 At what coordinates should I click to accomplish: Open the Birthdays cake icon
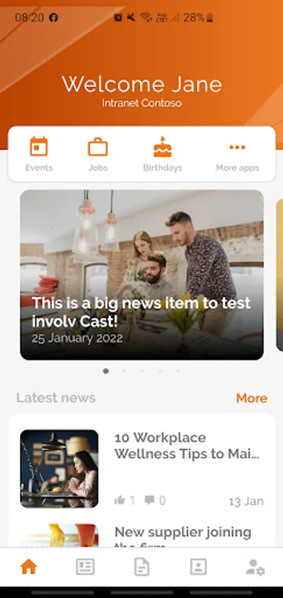[162, 147]
